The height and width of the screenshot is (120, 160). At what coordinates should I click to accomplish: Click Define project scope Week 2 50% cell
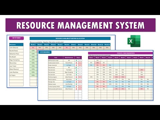(98, 60)
